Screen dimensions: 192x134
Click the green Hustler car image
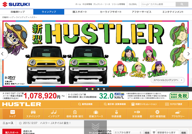(x=88, y=65)
